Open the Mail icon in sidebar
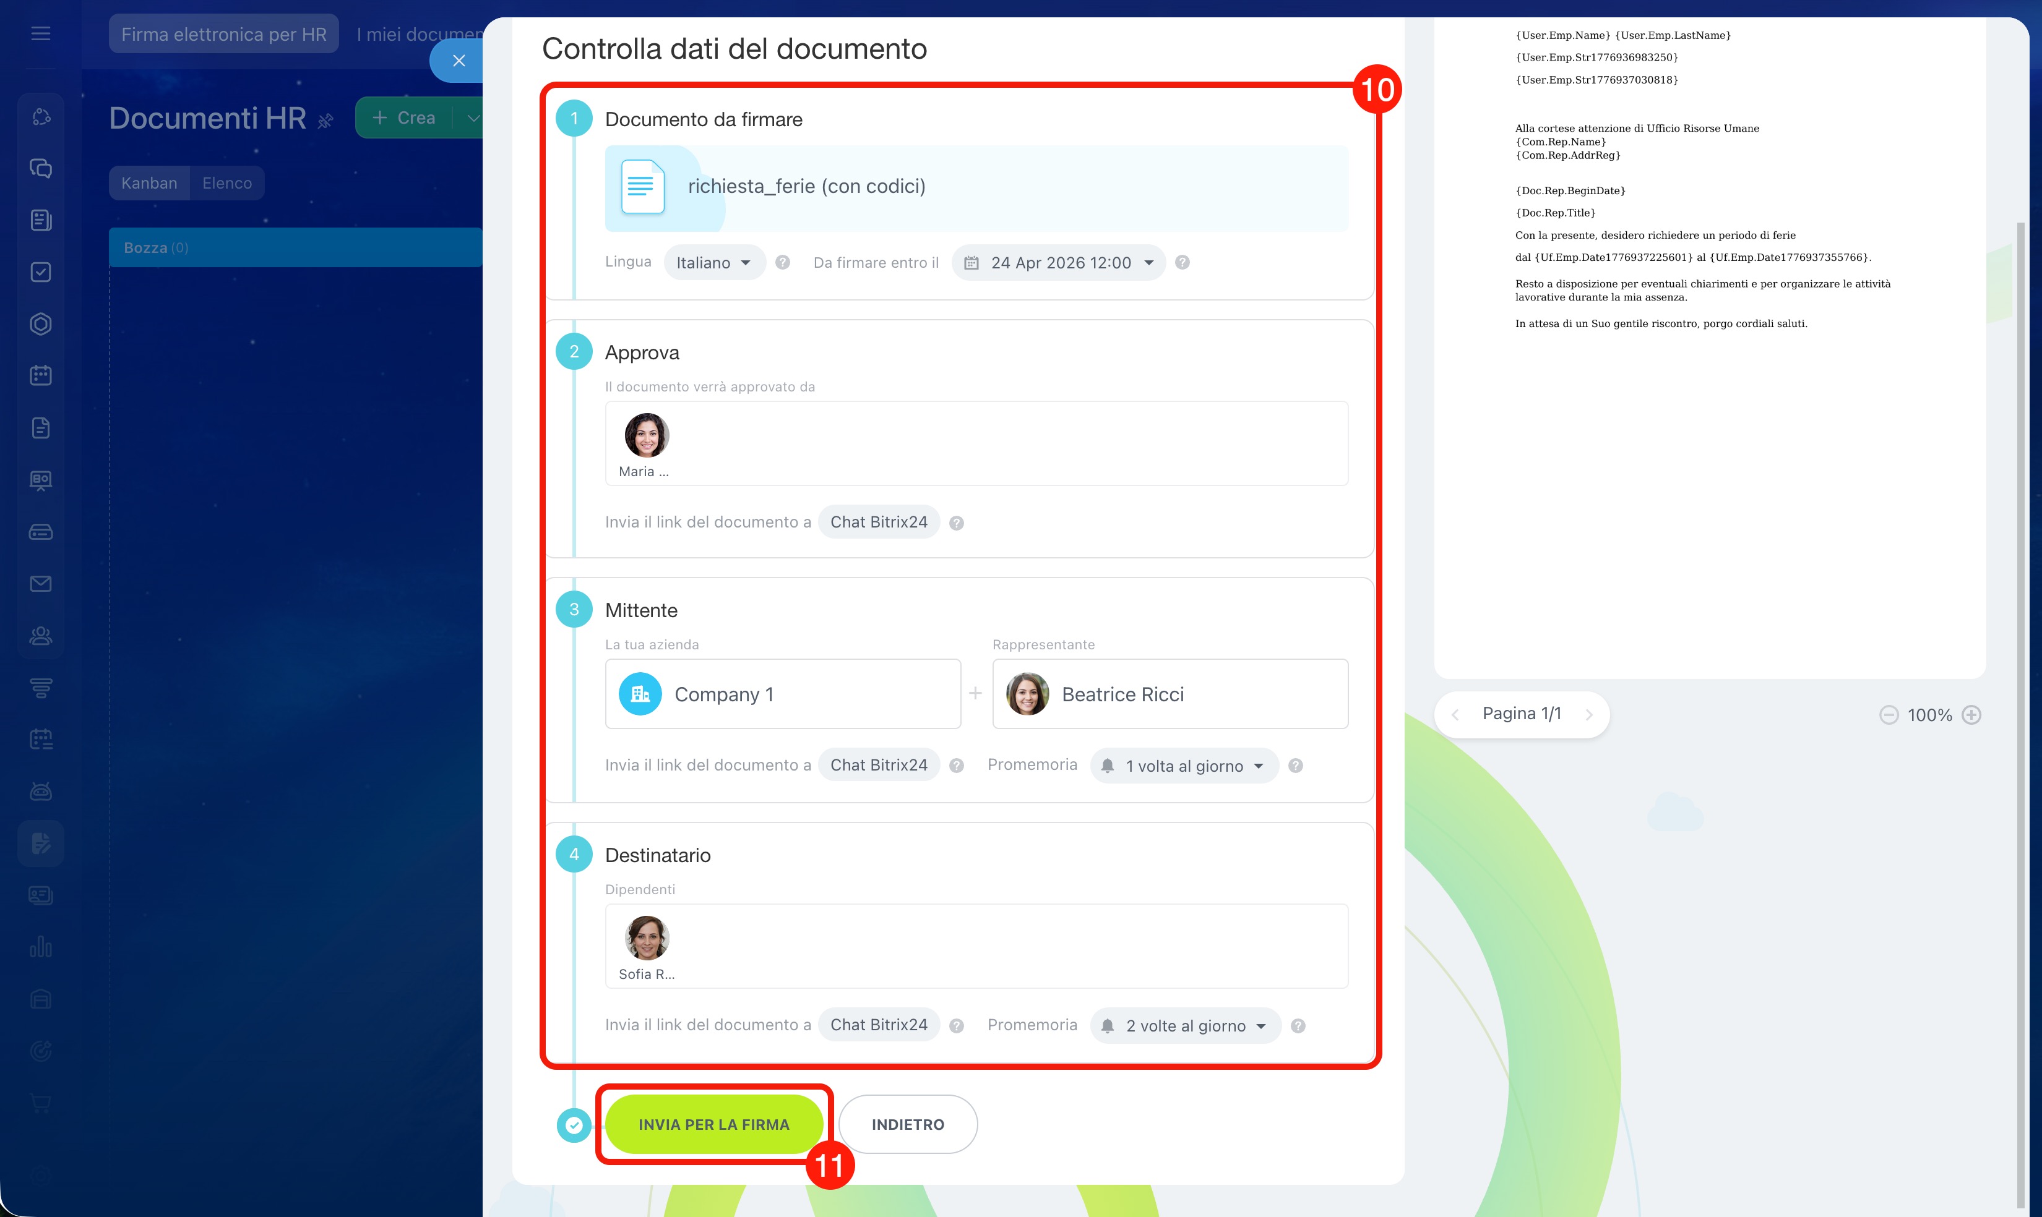The width and height of the screenshot is (2042, 1217). click(x=40, y=584)
